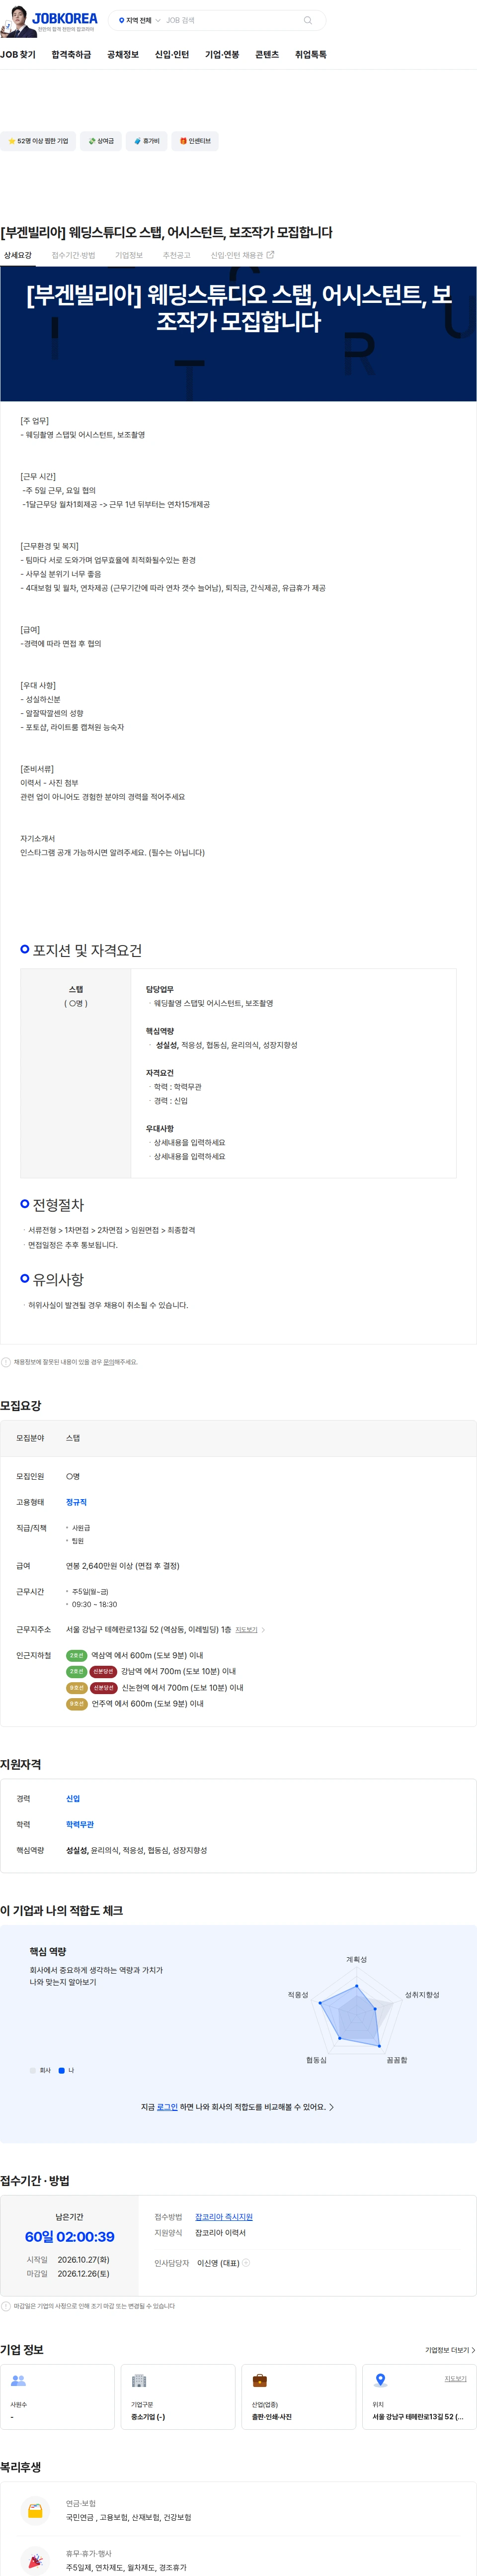Image resolution: width=477 pixels, height=2576 pixels.
Task: Switch to the 추천공고 tab
Action: click(x=176, y=256)
